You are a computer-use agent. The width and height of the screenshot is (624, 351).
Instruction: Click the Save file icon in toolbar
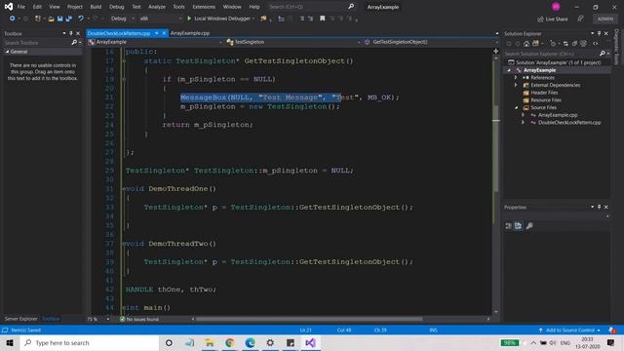(x=60, y=19)
